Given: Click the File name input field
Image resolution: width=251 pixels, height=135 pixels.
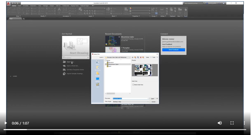Looking at the screenshot, I should tap(130, 99).
